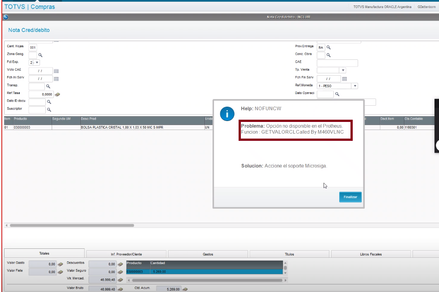Switch to the Libros Fiscales tab

(371, 254)
